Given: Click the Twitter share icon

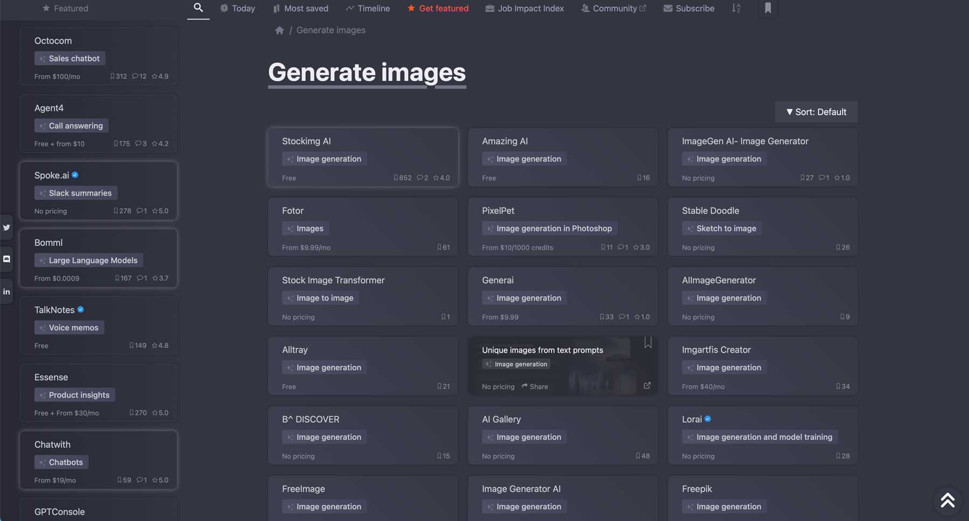Looking at the screenshot, I should point(6,227).
